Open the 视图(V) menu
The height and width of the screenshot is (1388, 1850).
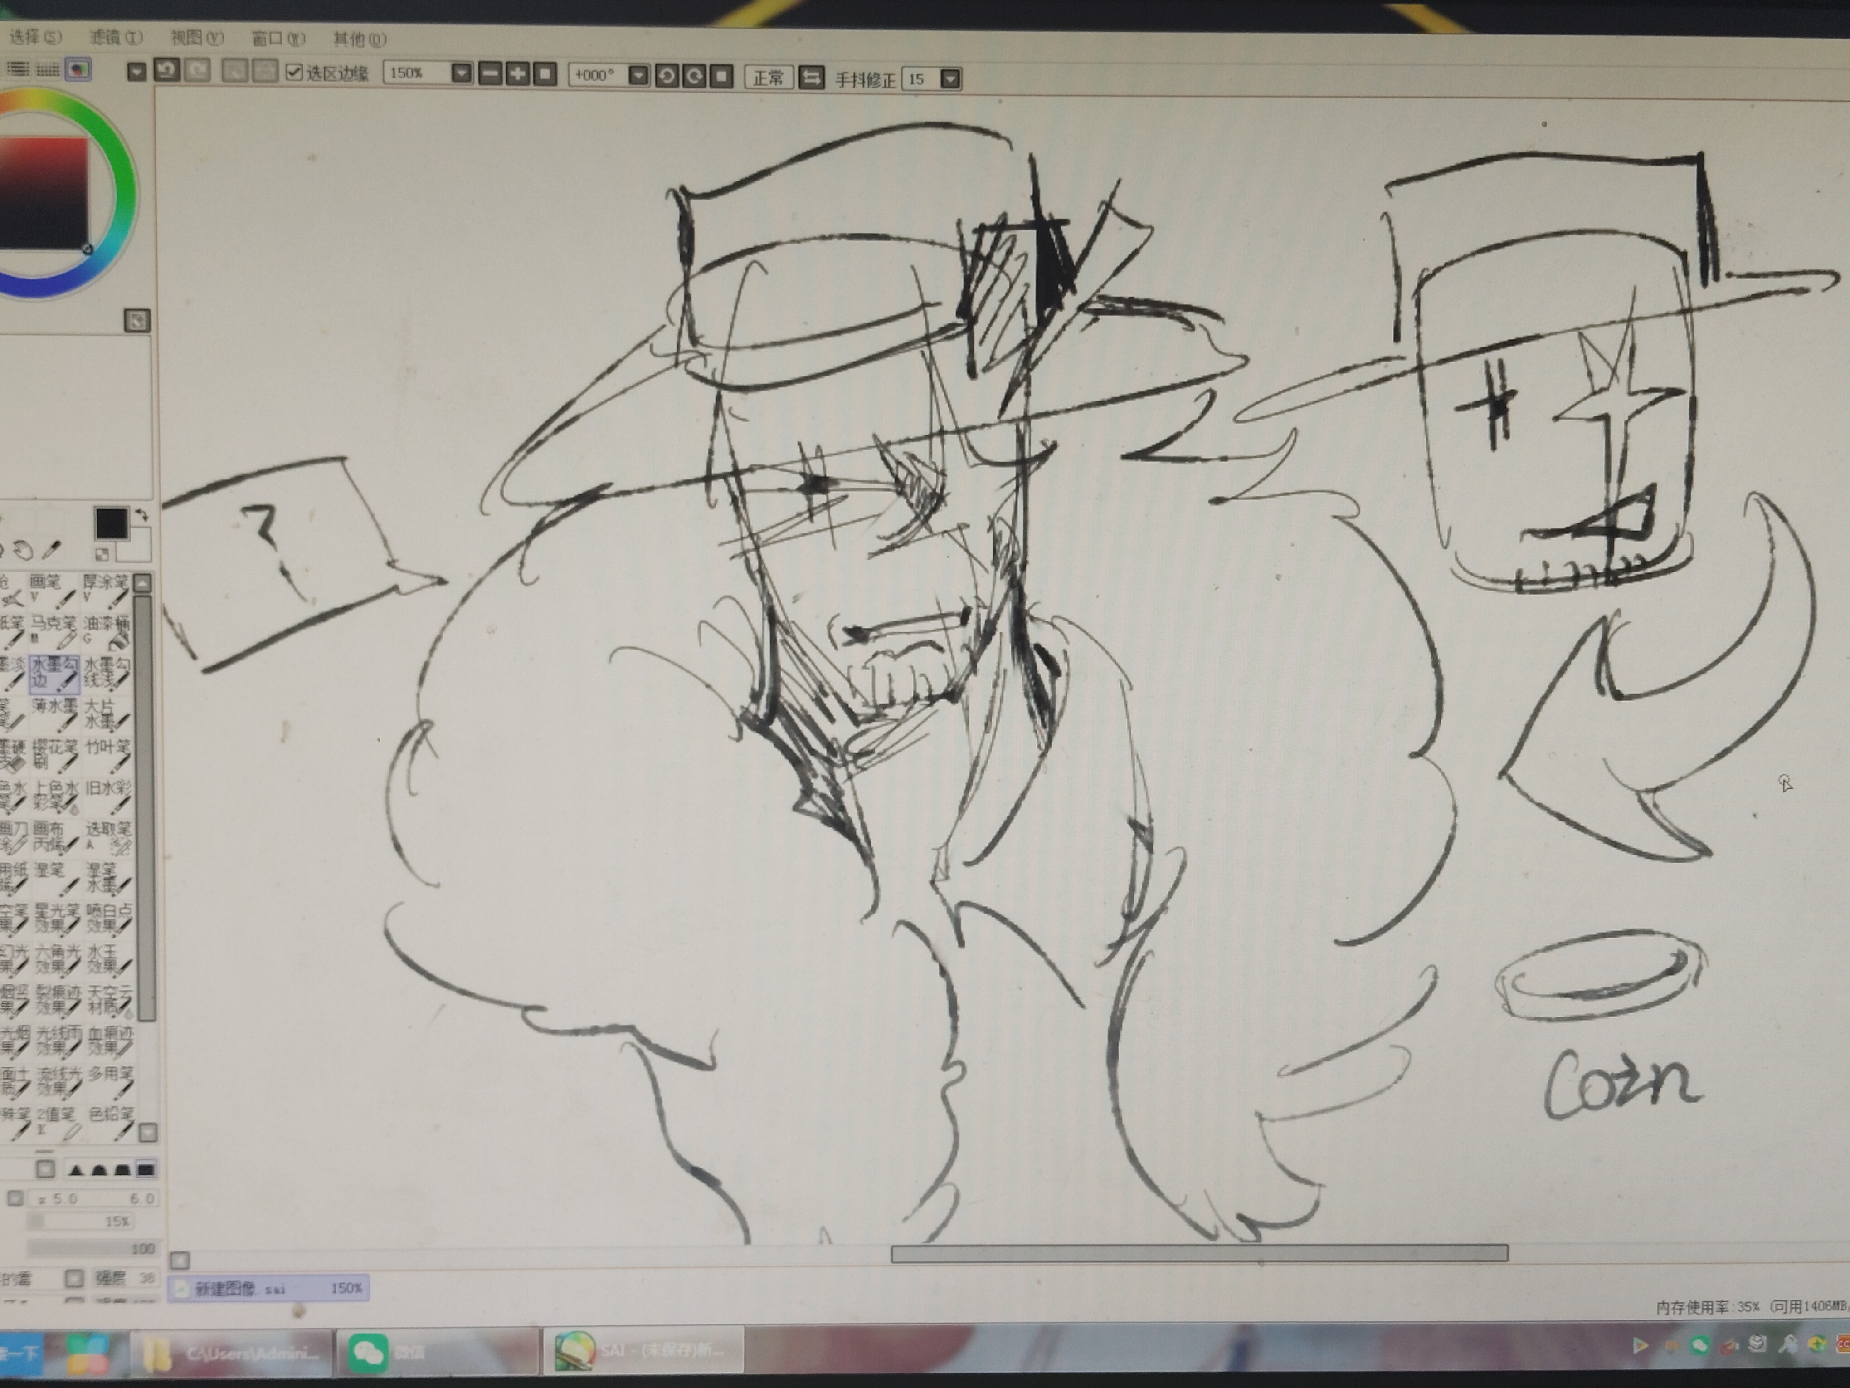tap(197, 39)
